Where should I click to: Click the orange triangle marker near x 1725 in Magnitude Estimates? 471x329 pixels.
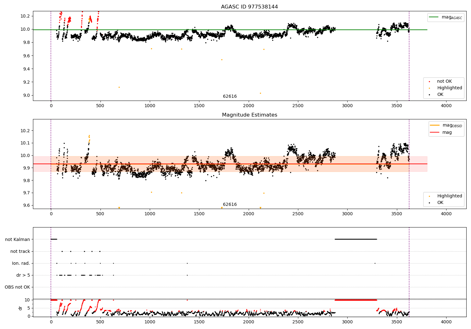tap(222, 208)
